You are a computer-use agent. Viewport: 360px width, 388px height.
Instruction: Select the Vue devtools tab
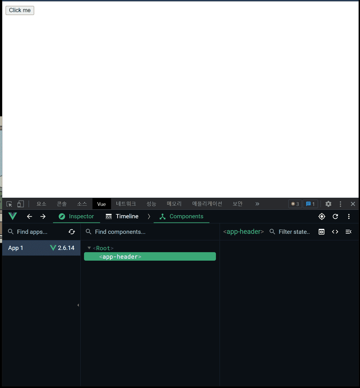(x=101, y=204)
